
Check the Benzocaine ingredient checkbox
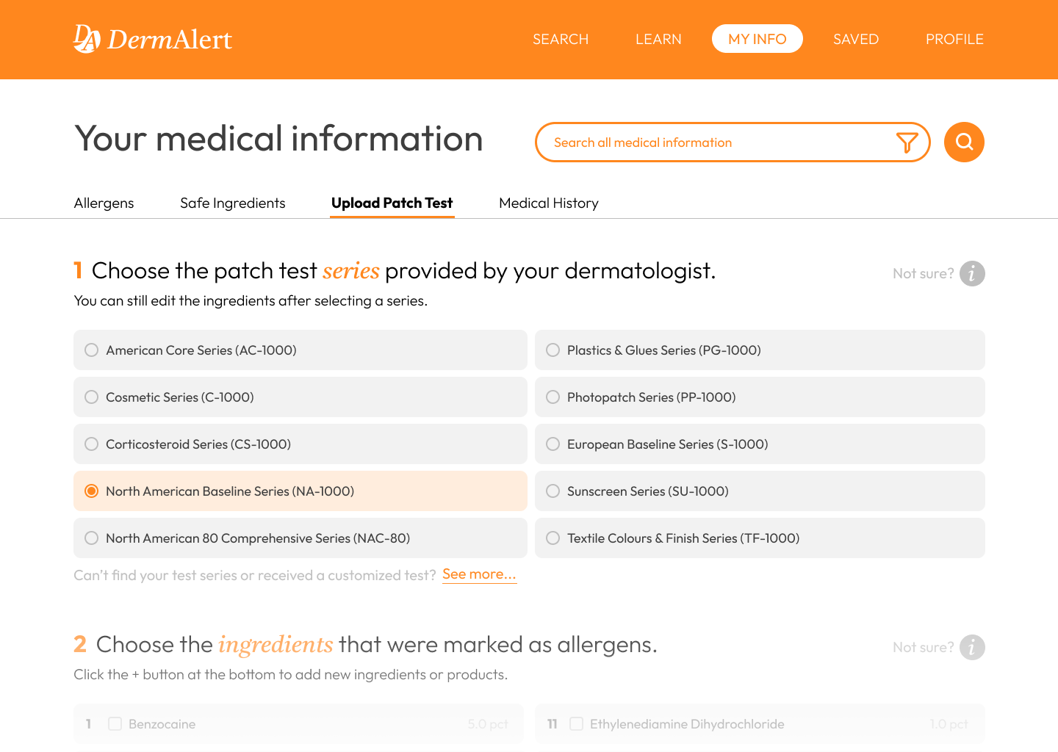click(115, 724)
